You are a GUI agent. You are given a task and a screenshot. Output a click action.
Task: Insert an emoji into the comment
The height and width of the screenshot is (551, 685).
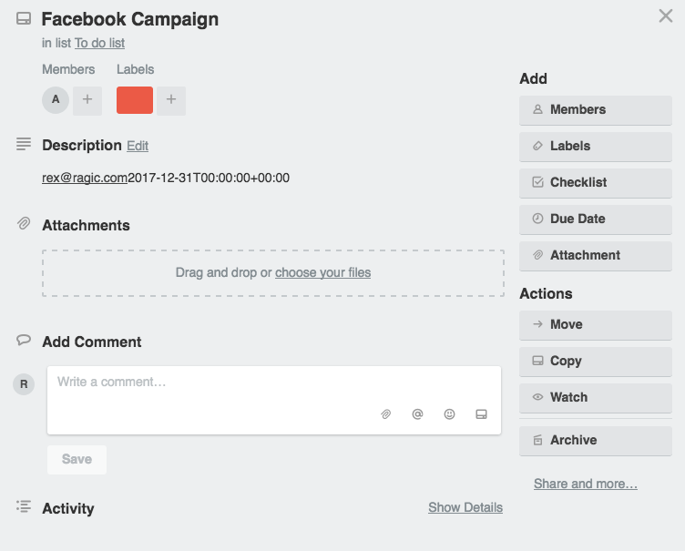450,413
